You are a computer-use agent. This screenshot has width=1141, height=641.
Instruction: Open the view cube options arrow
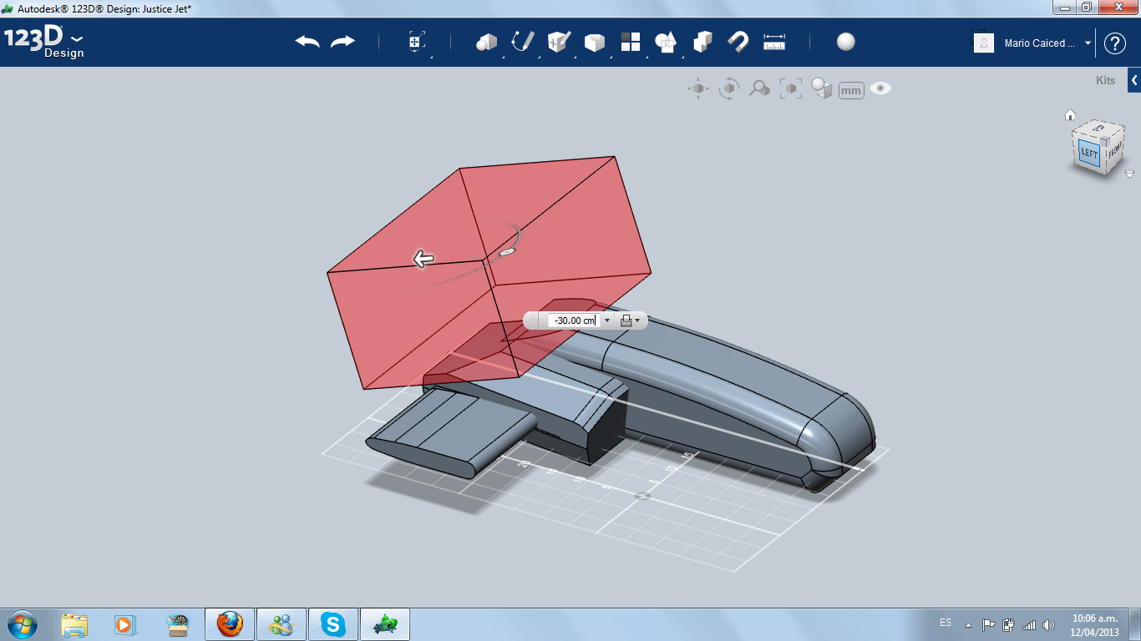(1129, 174)
